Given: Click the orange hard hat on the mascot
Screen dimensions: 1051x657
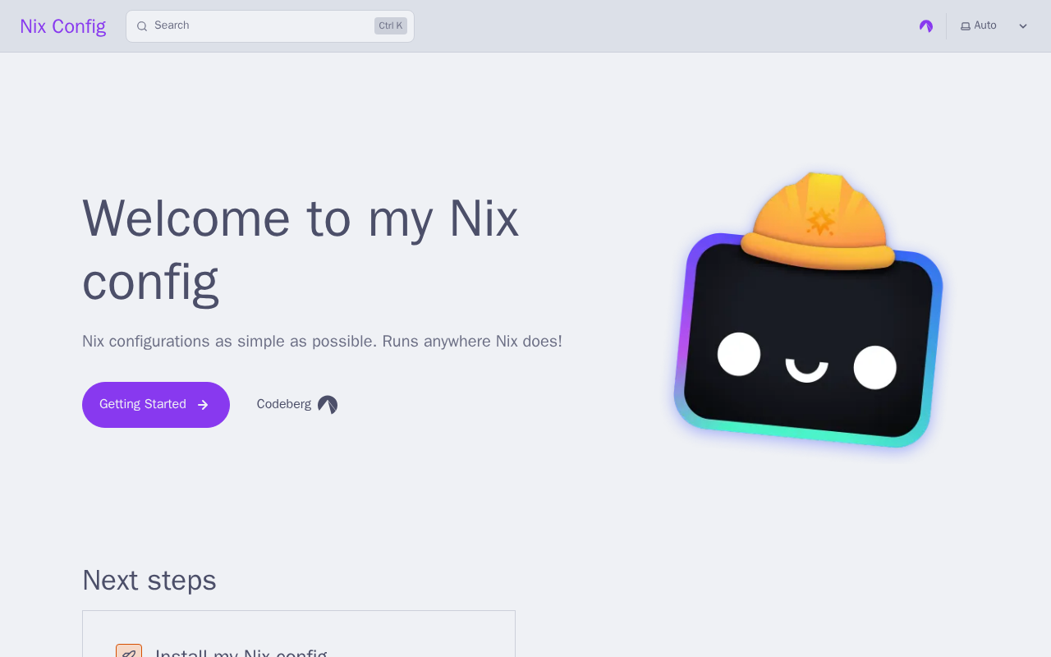Looking at the screenshot, I should click(819, 222).
